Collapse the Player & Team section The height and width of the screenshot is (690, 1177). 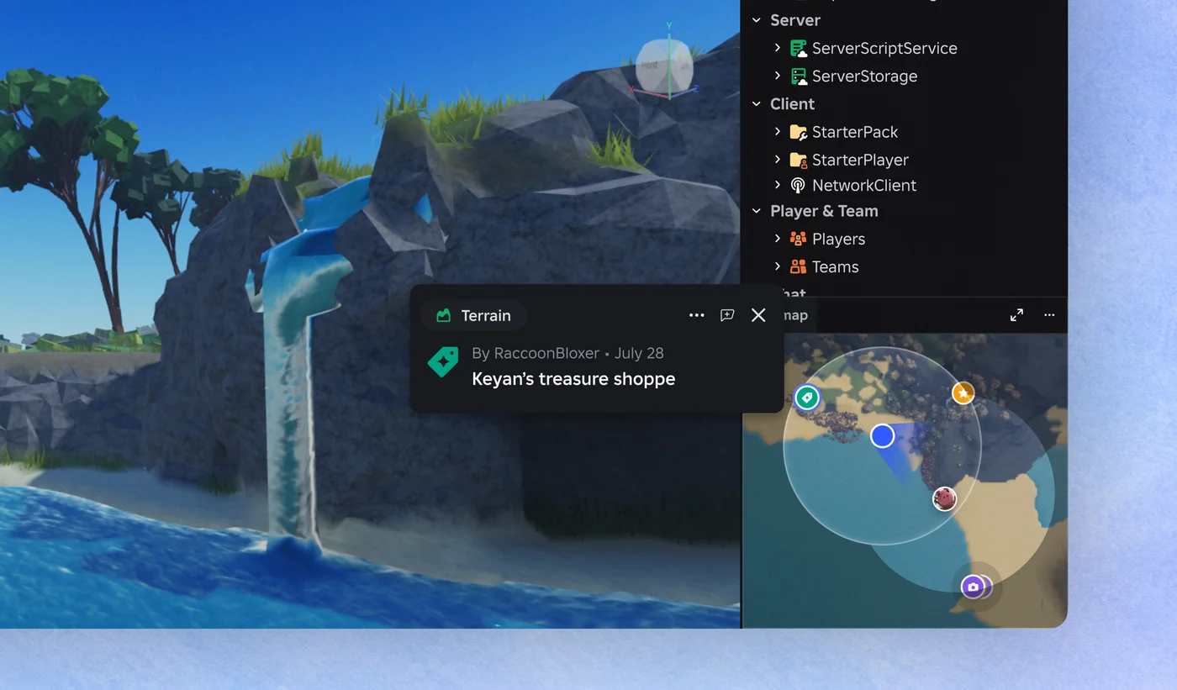point(756,211)
